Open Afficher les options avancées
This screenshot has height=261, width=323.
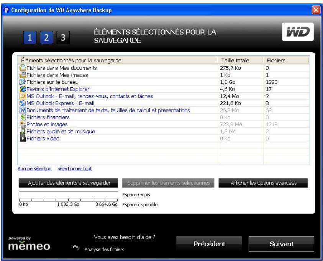263,183
